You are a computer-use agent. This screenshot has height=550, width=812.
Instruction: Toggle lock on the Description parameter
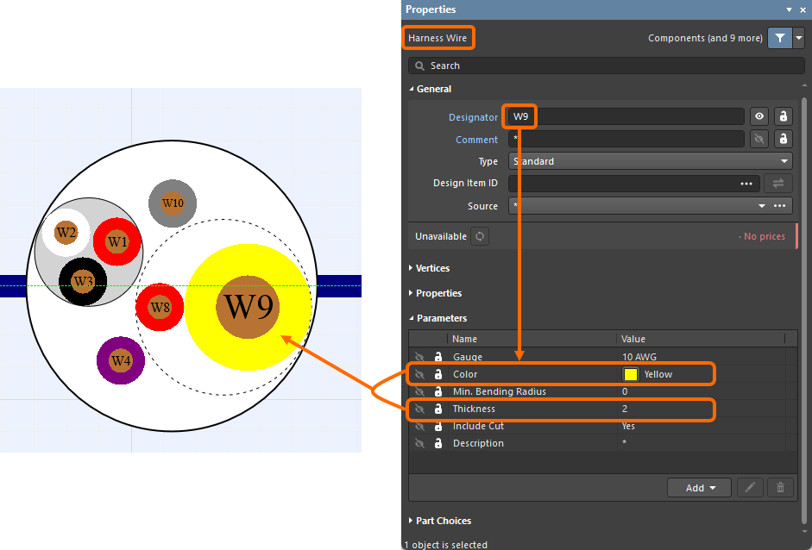pyautogui.click(x=438, y=443)
